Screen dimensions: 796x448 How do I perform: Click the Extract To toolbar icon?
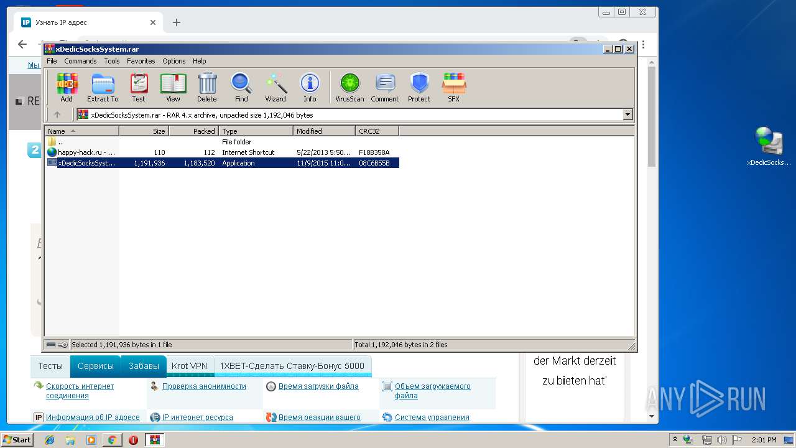(103, 87)
